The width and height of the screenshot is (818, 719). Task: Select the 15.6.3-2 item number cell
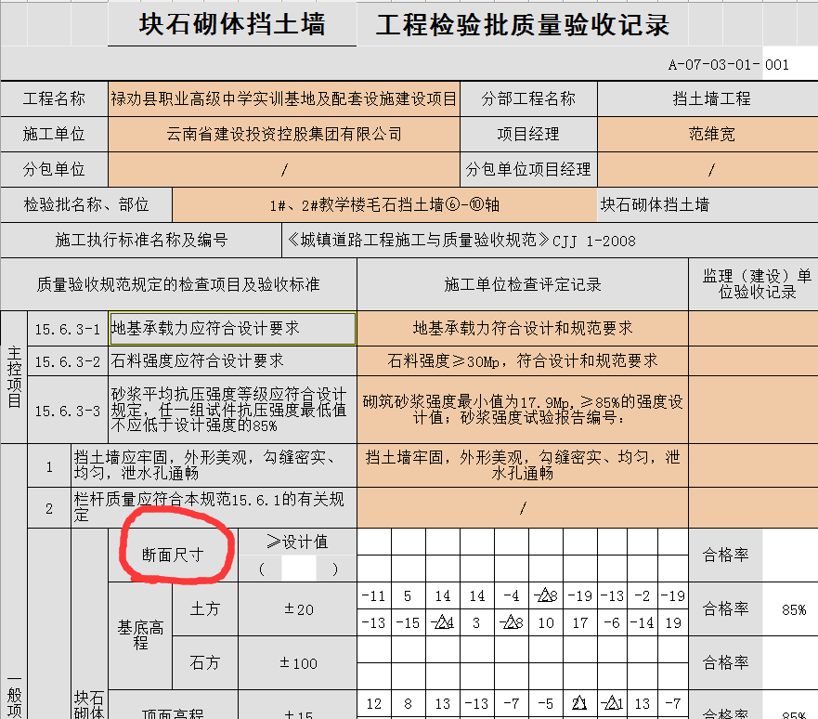[x=67, y=360]
